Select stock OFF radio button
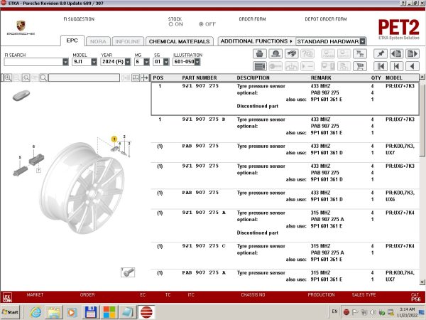 click(201, 24)
